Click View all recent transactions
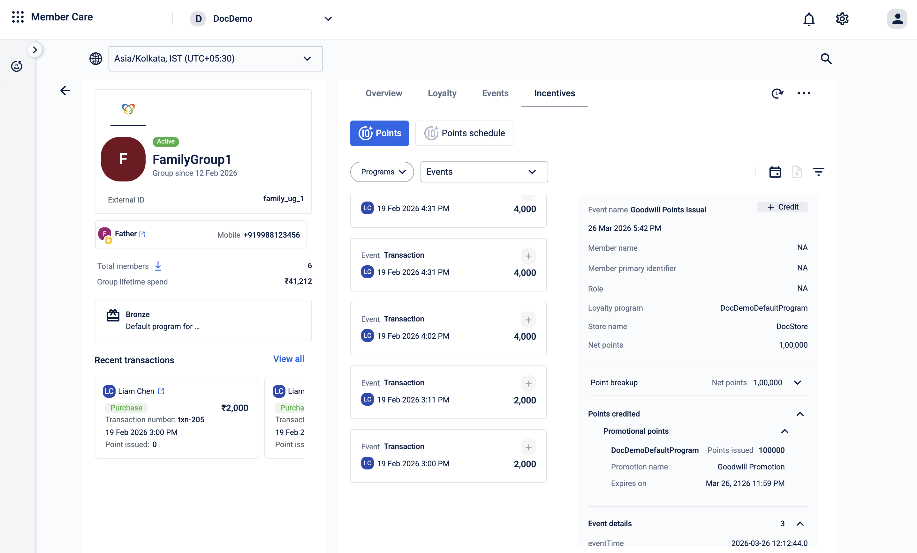The image size is (917, 553). (288, 359)
